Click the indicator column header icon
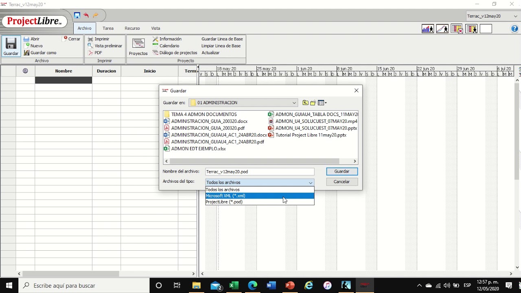 (x=25, y=71)
